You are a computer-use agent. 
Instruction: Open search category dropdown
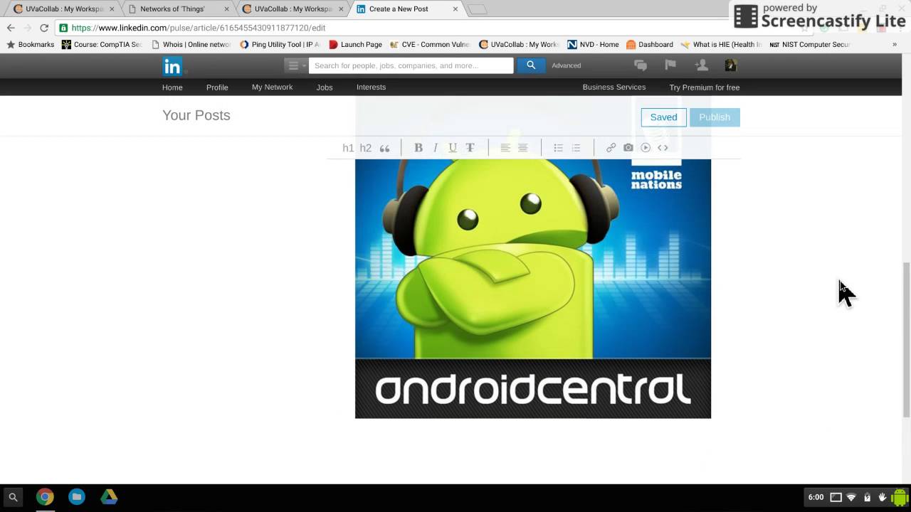(x=296, y=65)
